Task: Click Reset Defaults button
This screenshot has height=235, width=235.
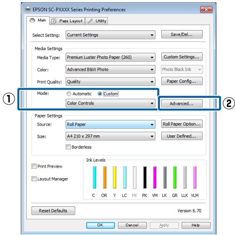Action: pyautogui.click(x=53, y=211)
